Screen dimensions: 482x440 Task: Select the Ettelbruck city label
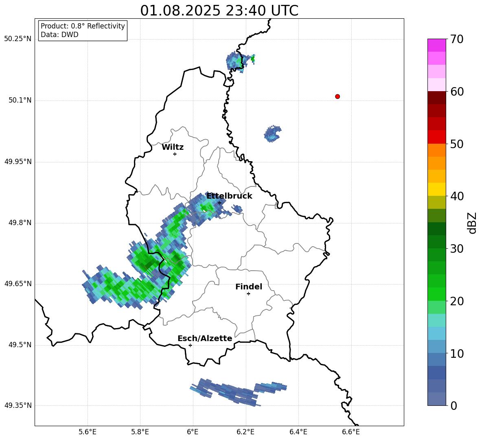point(229,196)
